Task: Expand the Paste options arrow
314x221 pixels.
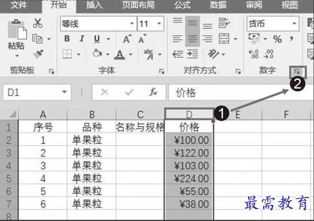Action: [17, 56]
